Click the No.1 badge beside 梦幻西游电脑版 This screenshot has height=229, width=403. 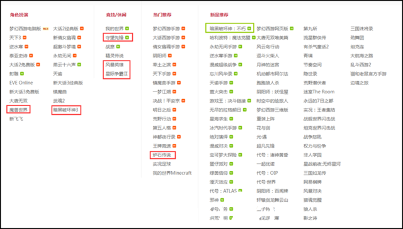(x=45, y=28)
